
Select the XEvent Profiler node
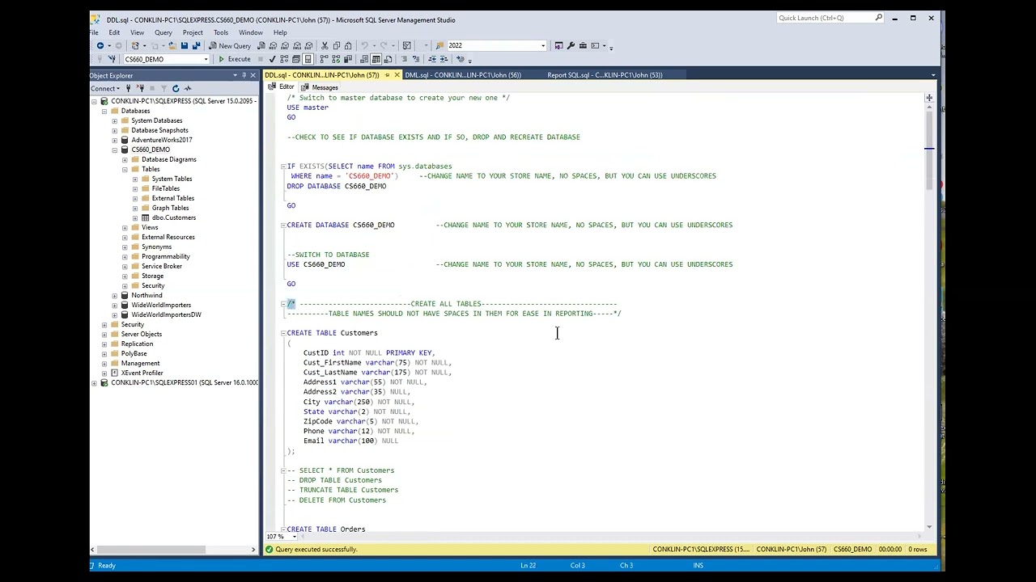(142, 373)
